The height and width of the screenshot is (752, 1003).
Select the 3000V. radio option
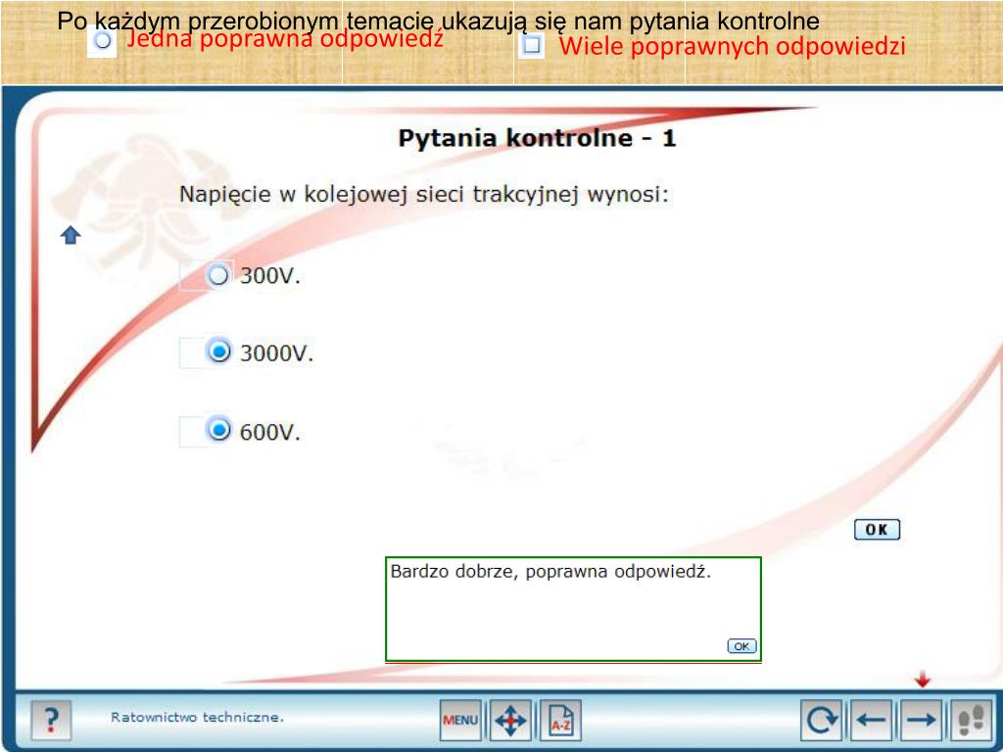click(218, 352)
